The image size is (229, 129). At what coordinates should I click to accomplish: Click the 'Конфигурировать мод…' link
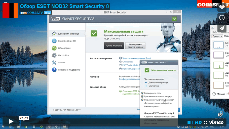tap(129, 79)
